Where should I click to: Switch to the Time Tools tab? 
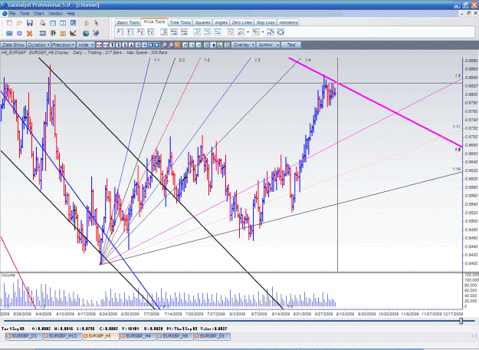(x=180, y=22)
